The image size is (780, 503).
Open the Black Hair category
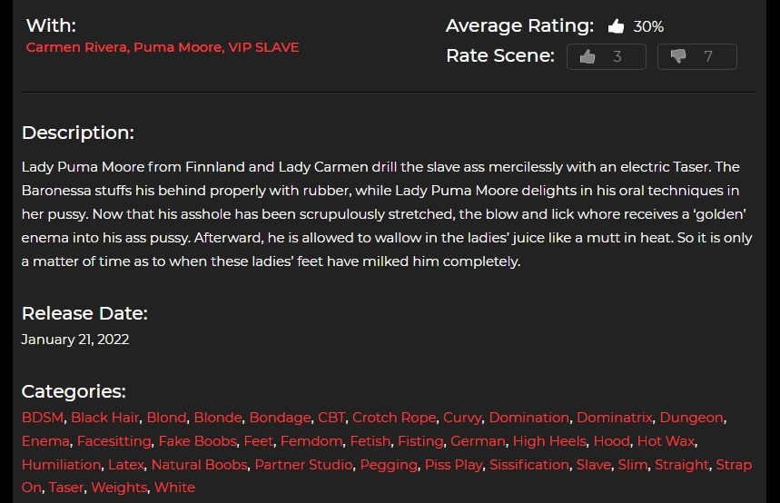(x=105, y=418)
